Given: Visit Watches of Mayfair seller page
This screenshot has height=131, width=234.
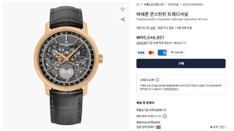Looking at the screenshot, I should 148,122.
